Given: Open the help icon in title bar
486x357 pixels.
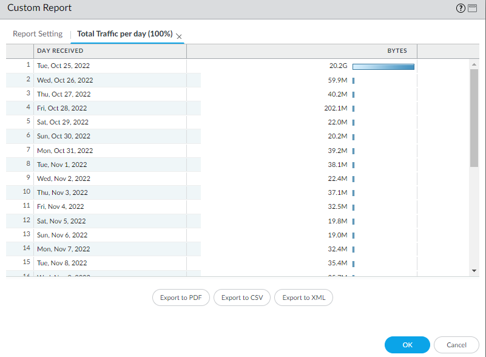Looking at the screenshot, I should point(461,8).
